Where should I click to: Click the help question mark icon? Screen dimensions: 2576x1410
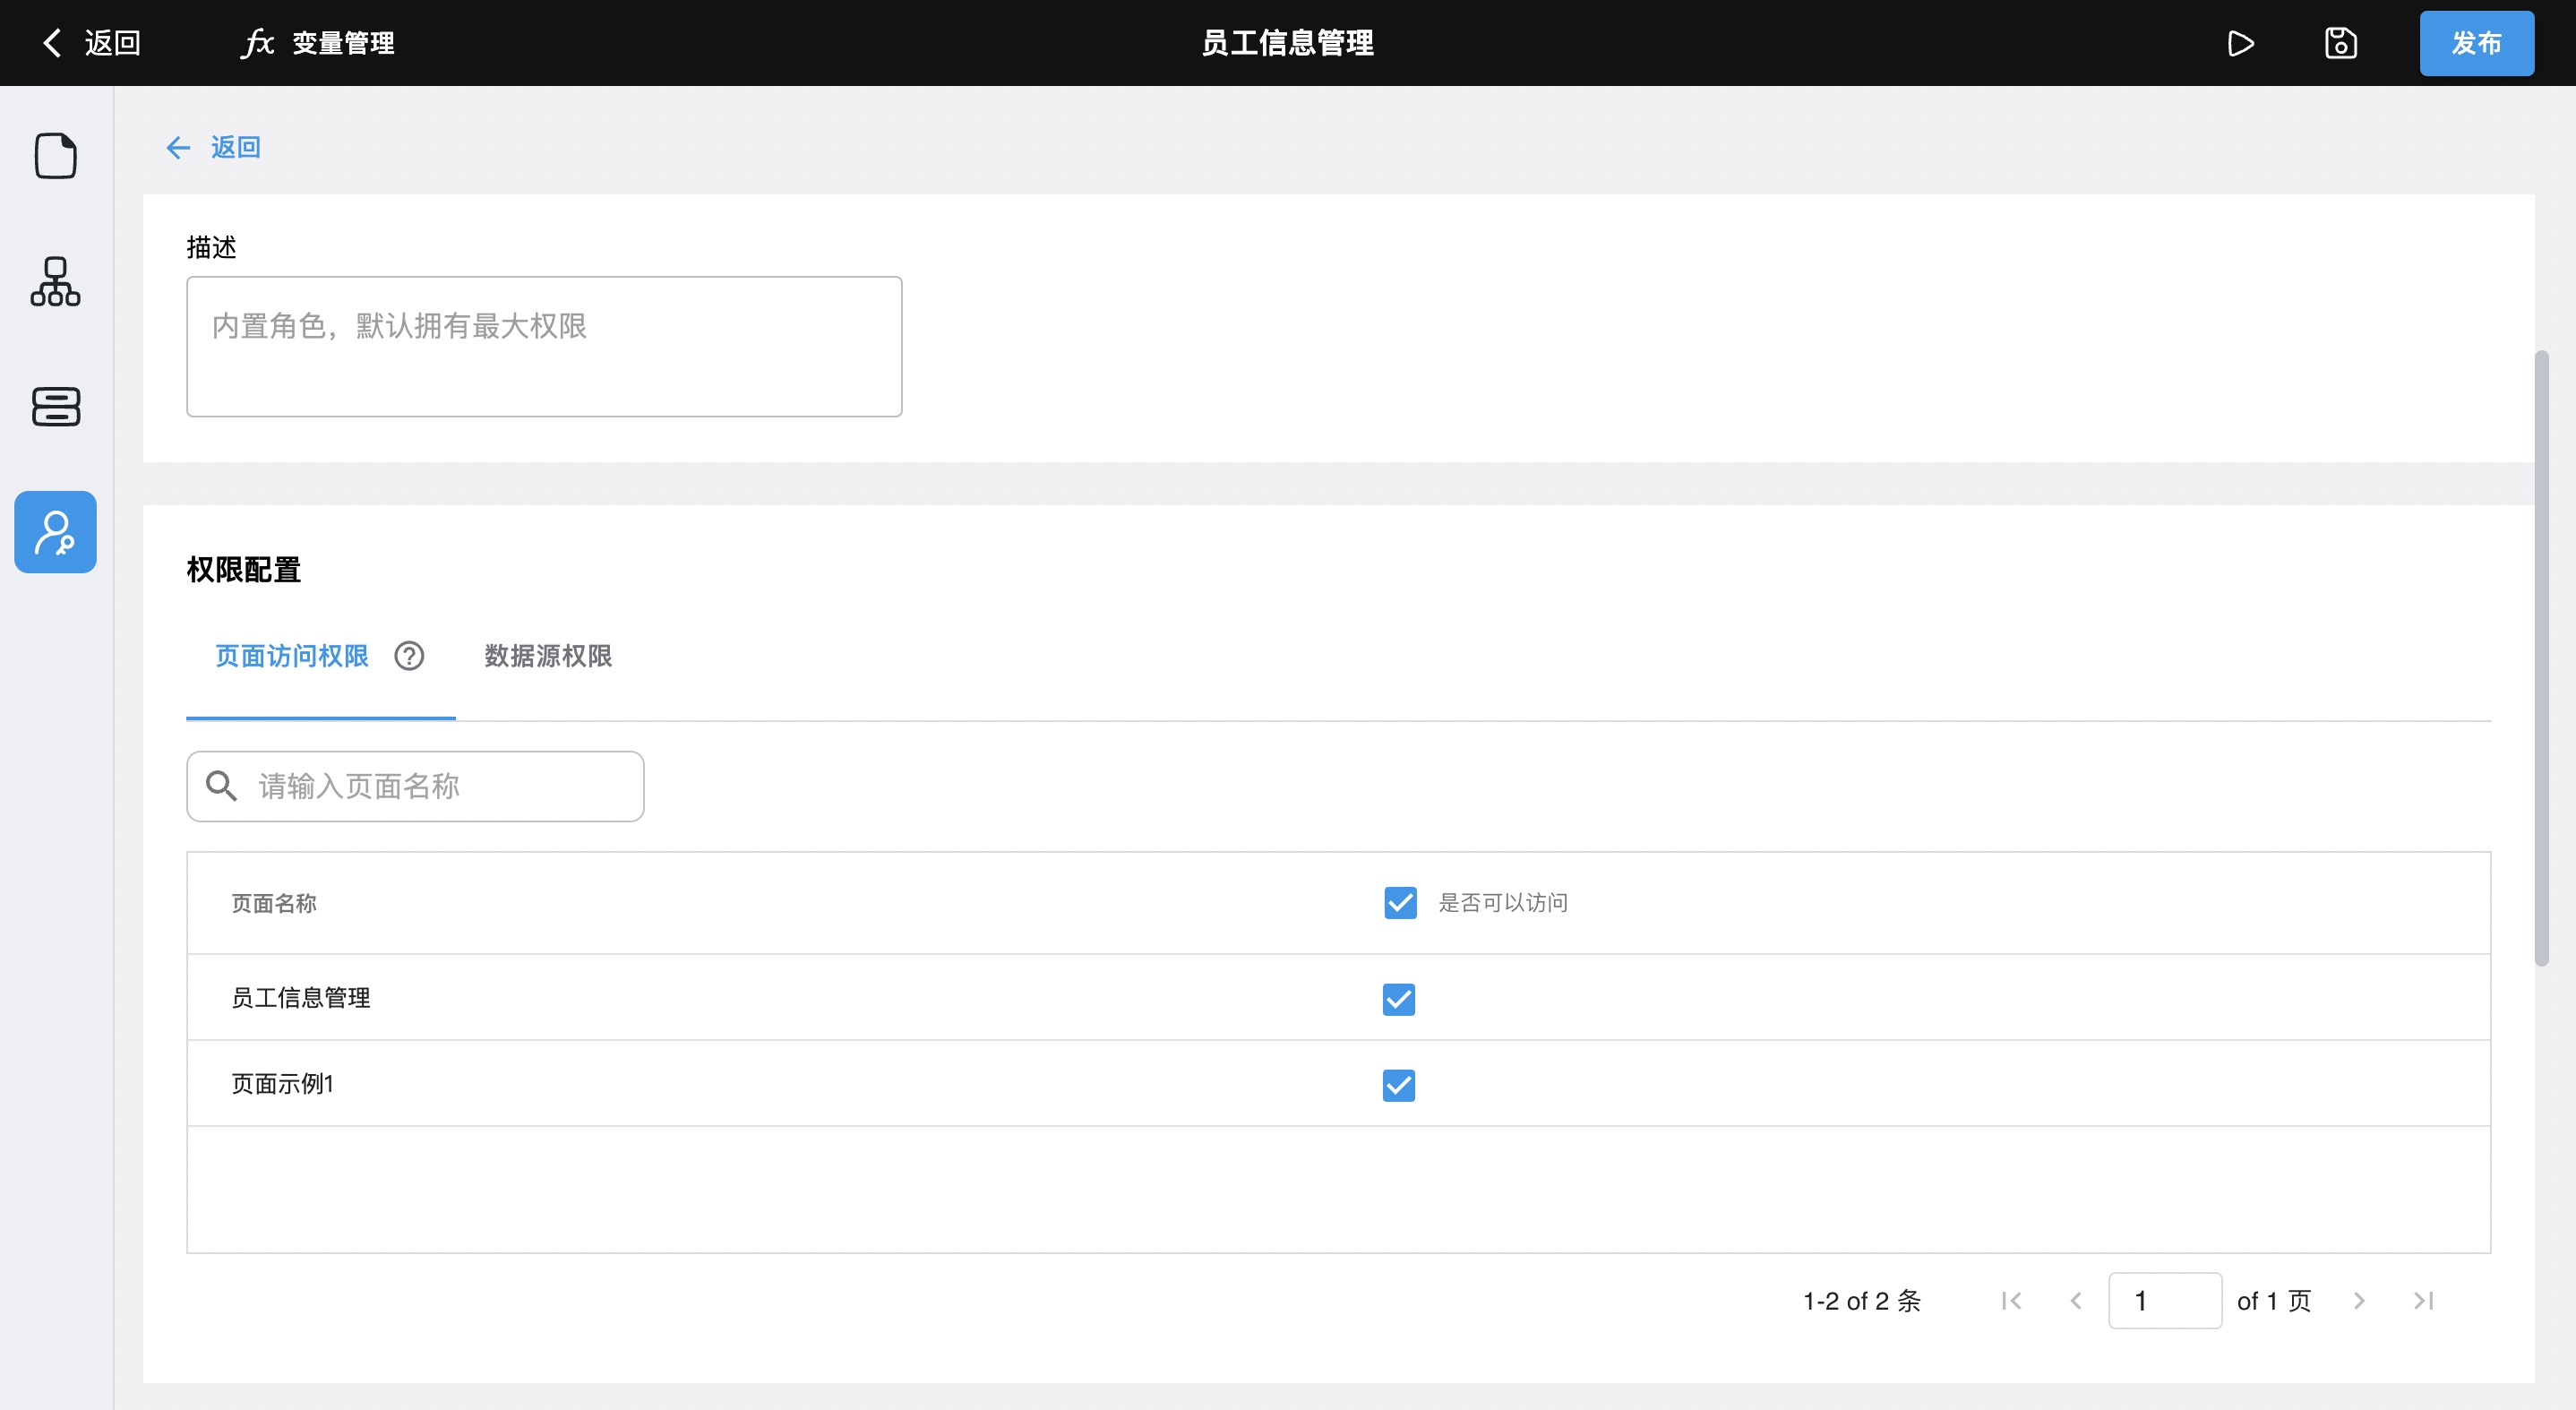point(409,656)
